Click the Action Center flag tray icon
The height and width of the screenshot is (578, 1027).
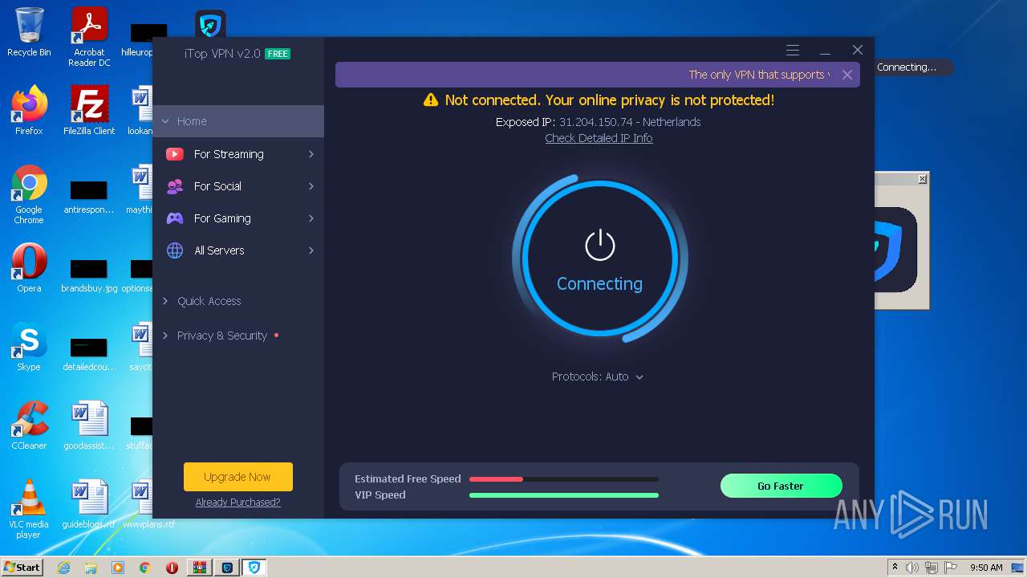click(x=951, y=568)
